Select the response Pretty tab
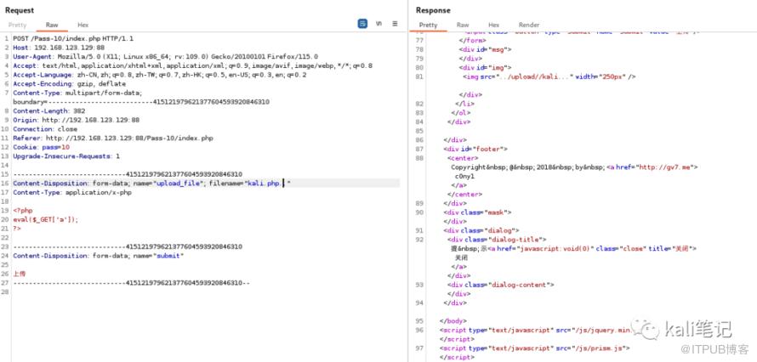757x362 pixels. coord(428,25)
